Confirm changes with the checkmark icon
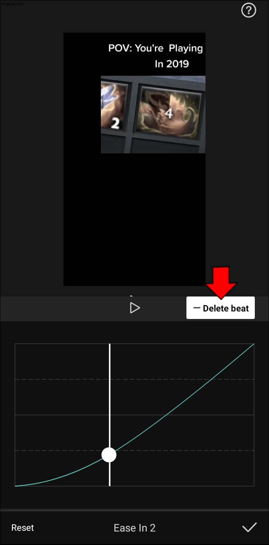The height and width of the screenshot is (545, 269). pyautogui.click(x=249, y=527)
